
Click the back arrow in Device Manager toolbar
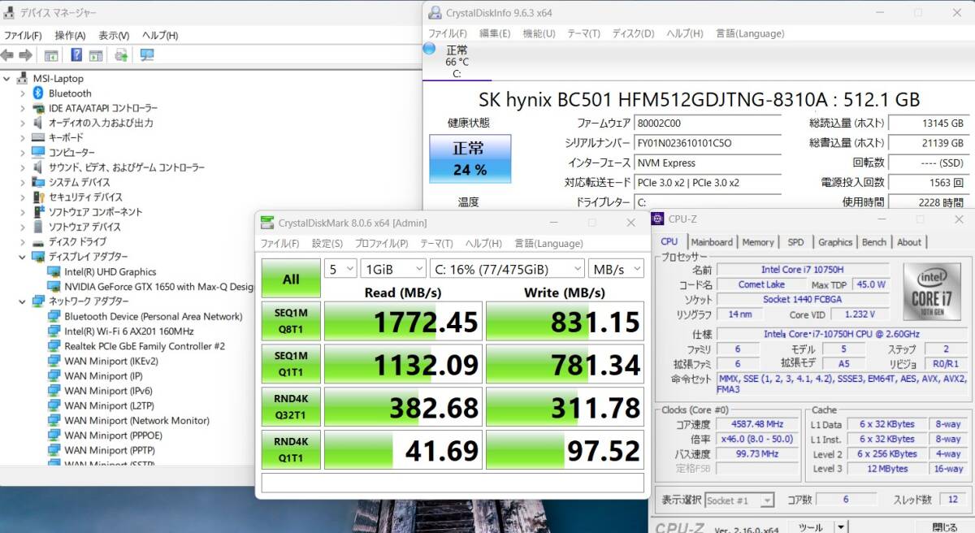pyautogui.click(x=7, y=55)
